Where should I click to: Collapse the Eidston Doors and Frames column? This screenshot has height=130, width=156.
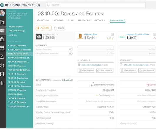coord(155,34)
